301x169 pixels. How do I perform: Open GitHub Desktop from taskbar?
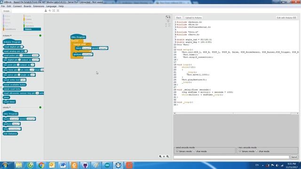pyautogui.click(x=85, y=165)
